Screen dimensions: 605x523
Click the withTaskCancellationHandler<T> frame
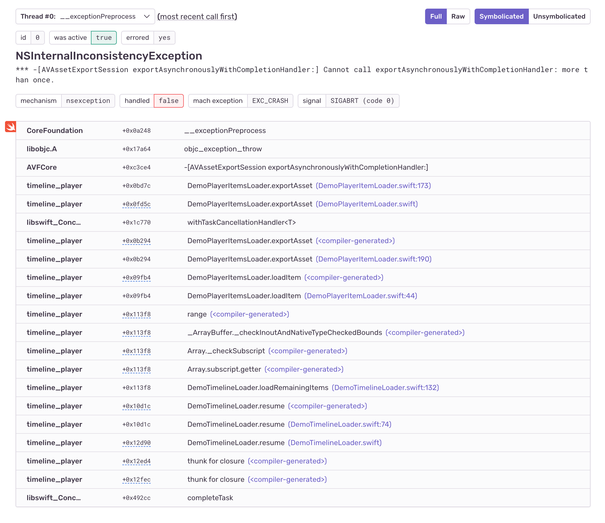[x=242, y=222]
